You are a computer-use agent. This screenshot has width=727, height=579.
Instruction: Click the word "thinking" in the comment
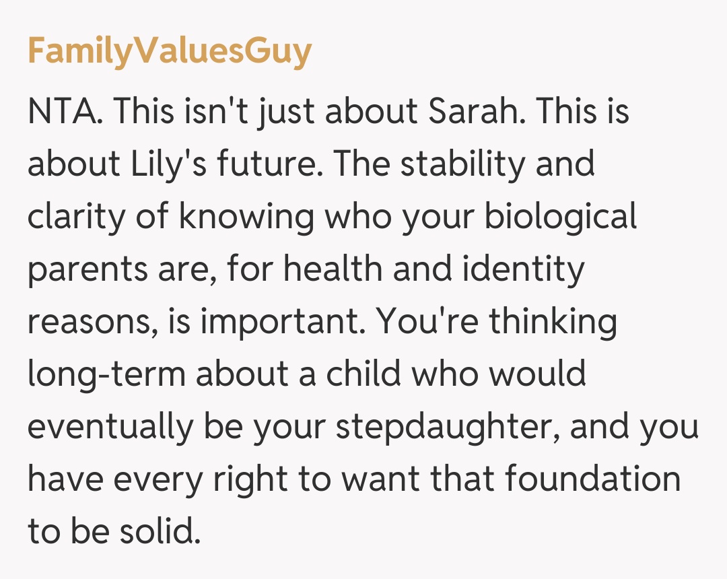tap(553, 322)
